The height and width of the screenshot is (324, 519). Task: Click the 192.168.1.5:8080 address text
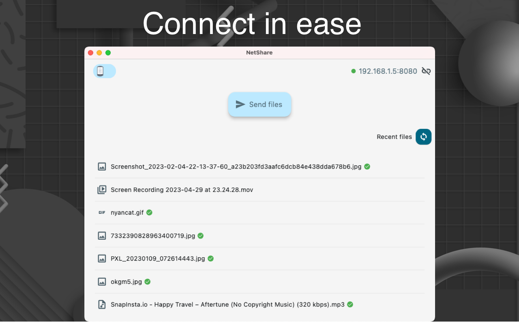[388, 71]
